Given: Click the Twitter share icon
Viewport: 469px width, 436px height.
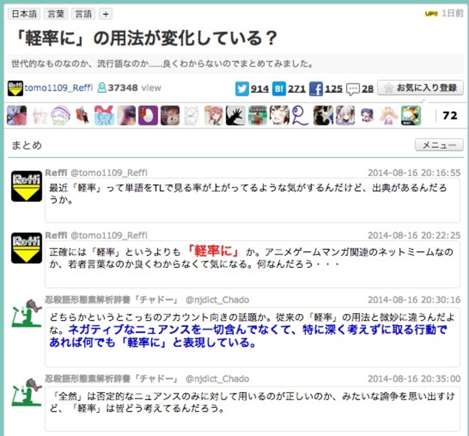Looking at the screenshot, I should (x=242, y=89).
